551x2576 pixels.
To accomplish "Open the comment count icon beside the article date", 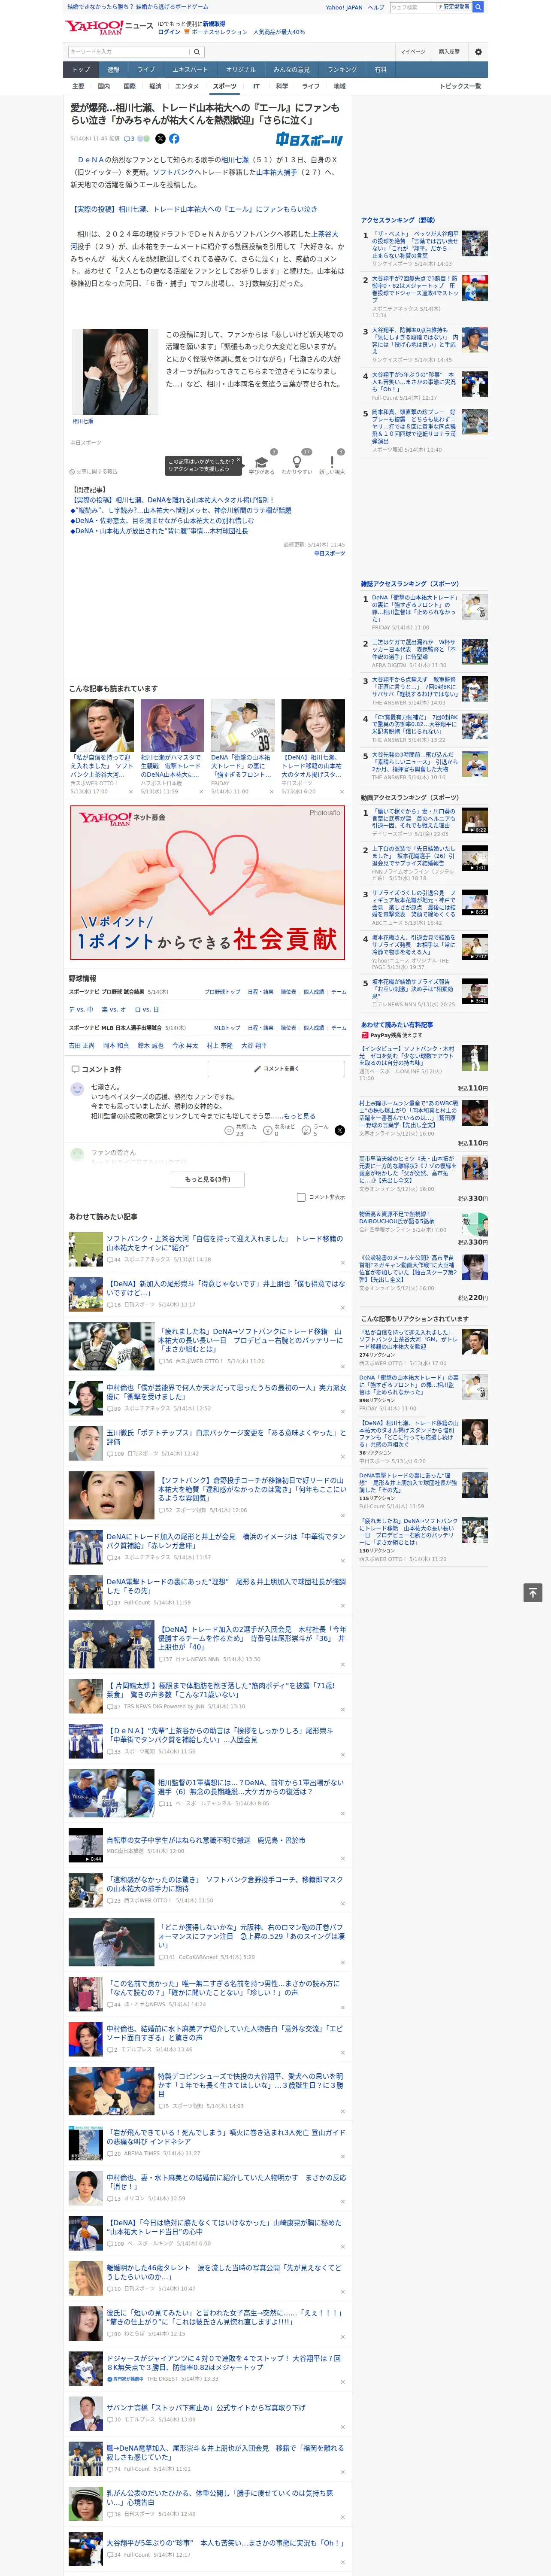I will (x=129, y=139).
